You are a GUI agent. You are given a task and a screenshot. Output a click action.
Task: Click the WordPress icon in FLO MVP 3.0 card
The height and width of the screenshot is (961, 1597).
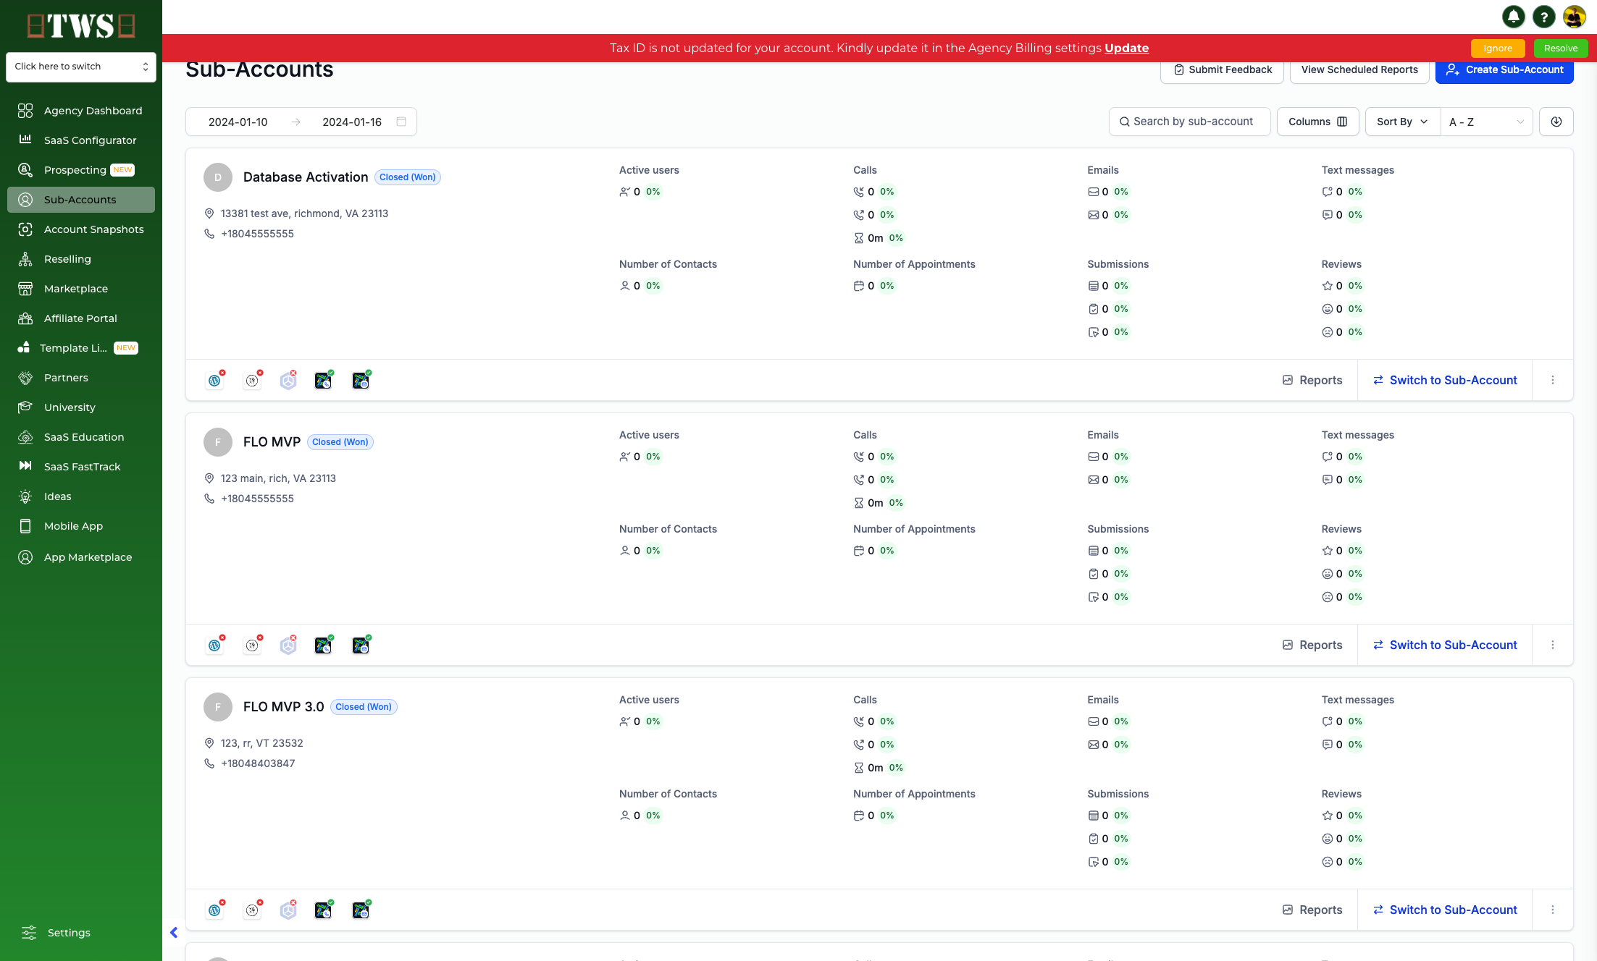pos(215,910)
